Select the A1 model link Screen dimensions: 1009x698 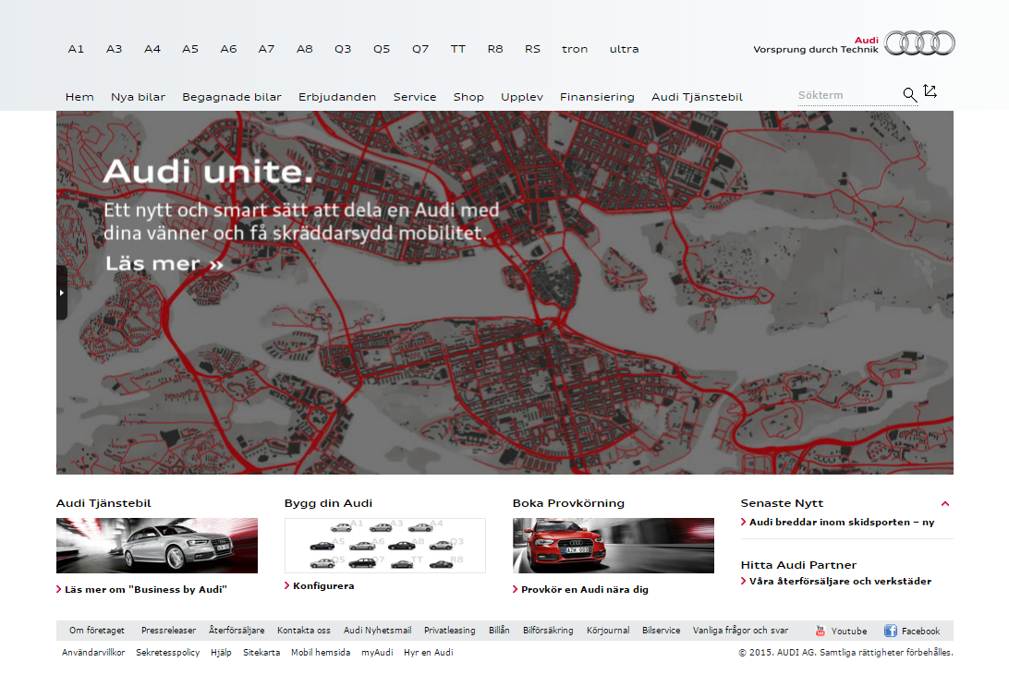click(x=76, y=49)
